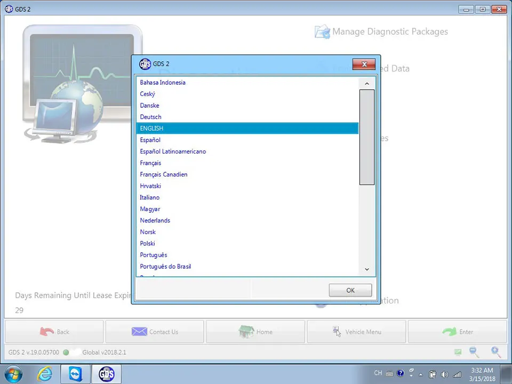Show hidden system tray icons

point(421,374)
